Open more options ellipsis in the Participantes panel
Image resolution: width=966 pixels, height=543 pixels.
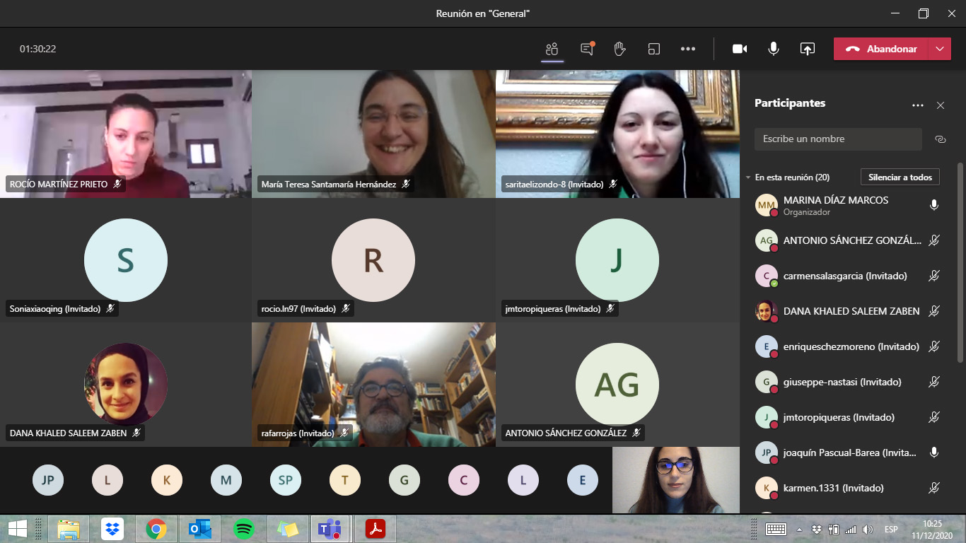point(918,105)
